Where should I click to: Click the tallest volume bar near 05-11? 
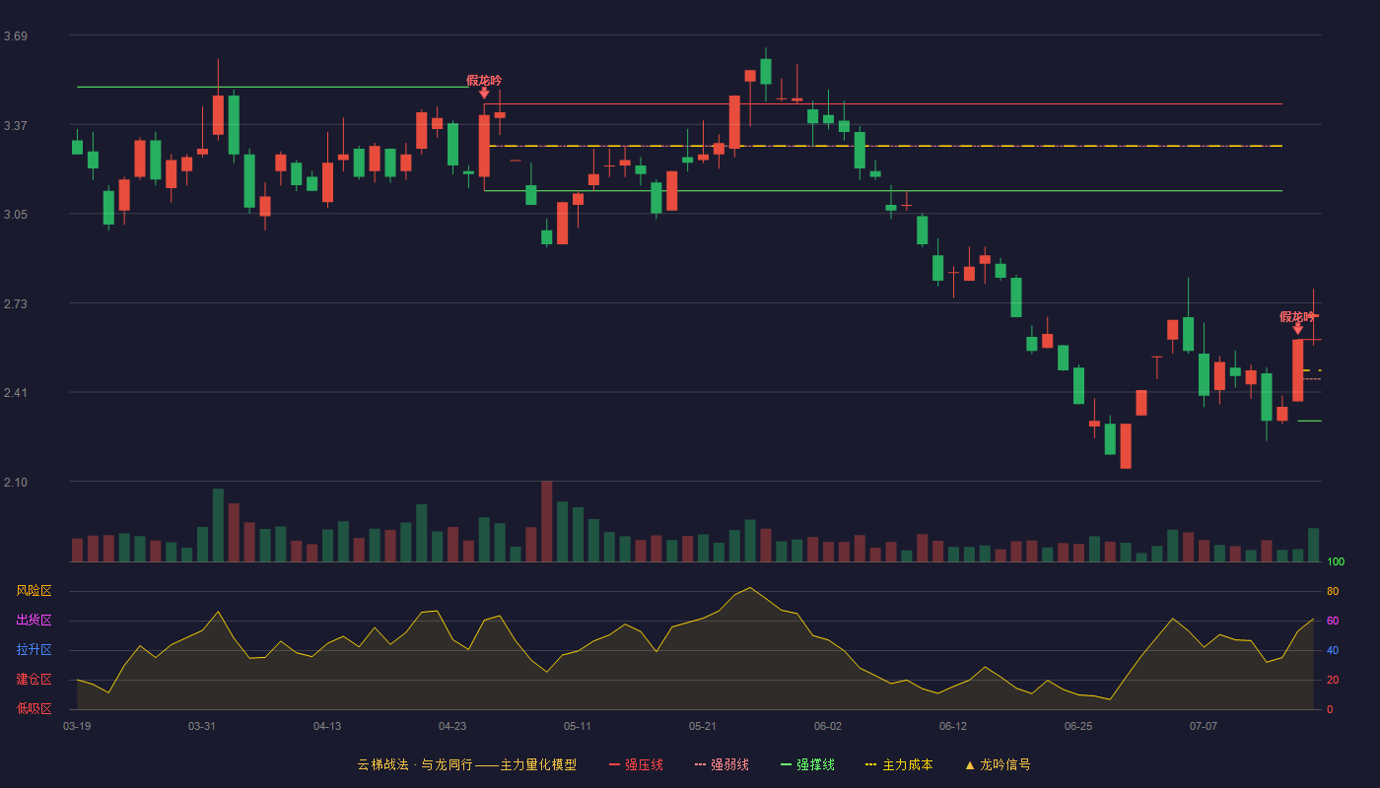546,521
